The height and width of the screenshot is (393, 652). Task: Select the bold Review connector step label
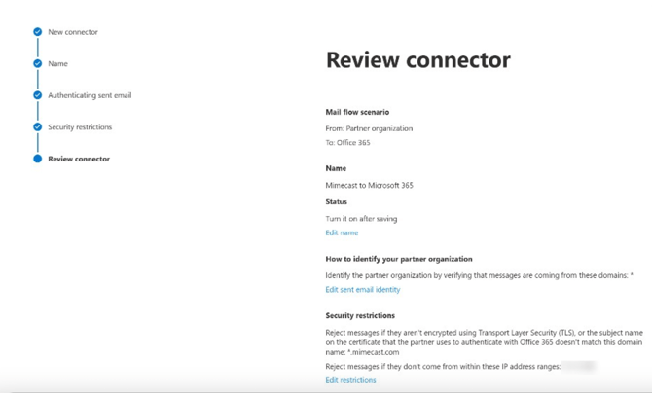click(79, 159)
